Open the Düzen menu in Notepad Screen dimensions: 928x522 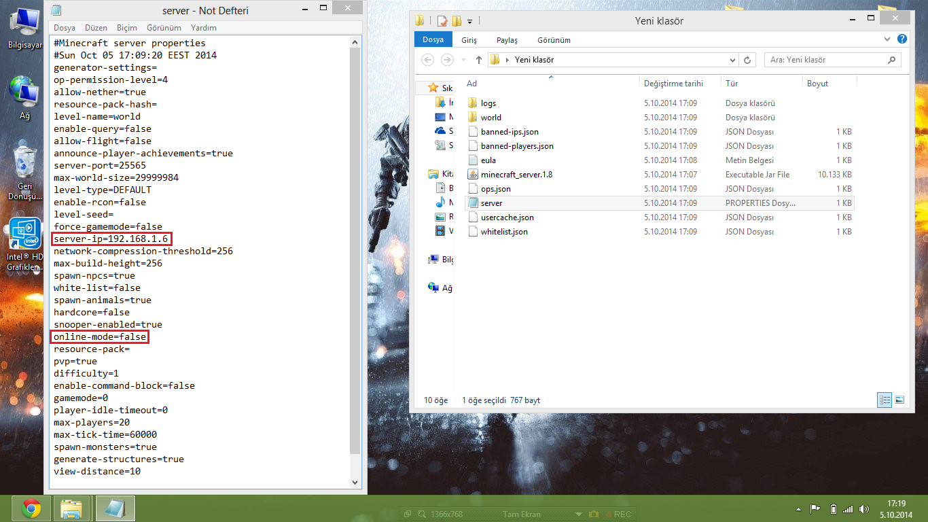pyautogui.click(x=96, y=28)
